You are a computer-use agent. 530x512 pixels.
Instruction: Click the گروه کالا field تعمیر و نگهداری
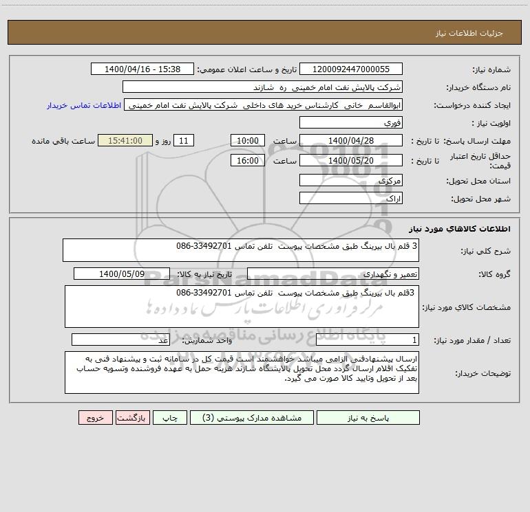333,274
